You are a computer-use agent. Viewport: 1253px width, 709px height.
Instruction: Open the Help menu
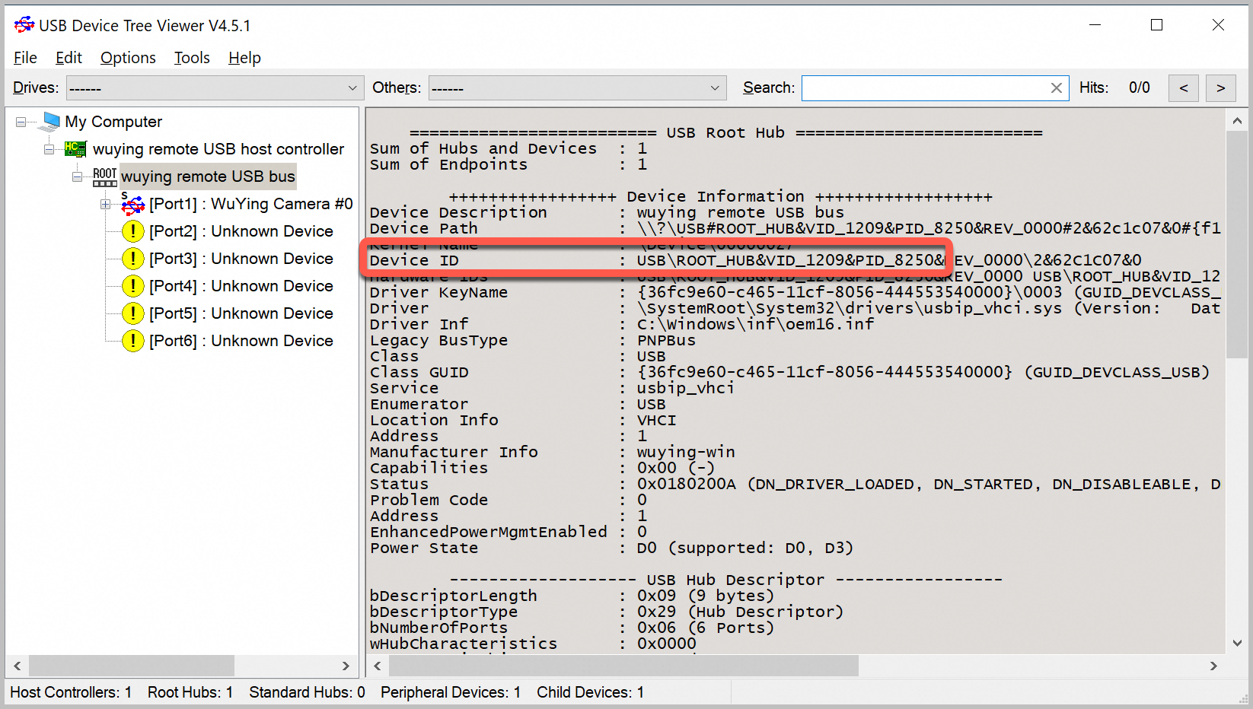coord(244,58)
